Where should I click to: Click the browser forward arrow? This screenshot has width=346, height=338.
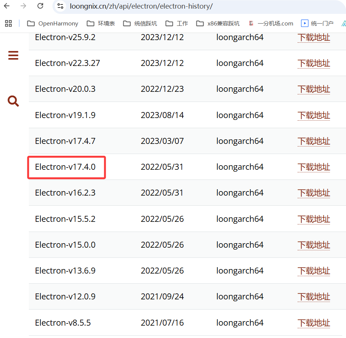(x=23, y=6)
